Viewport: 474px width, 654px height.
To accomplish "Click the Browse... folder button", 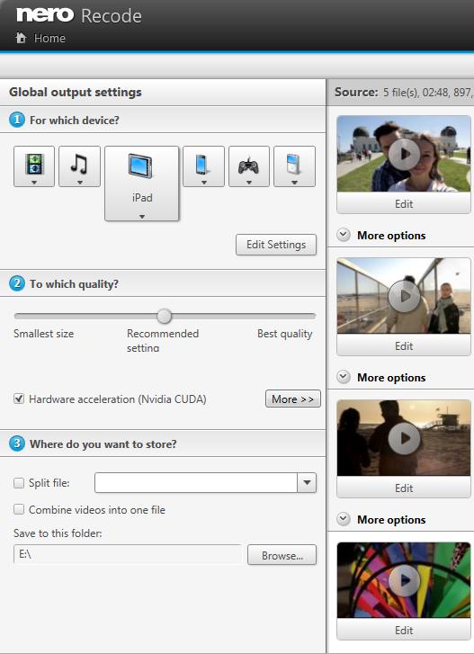I will tap(282, 555).
